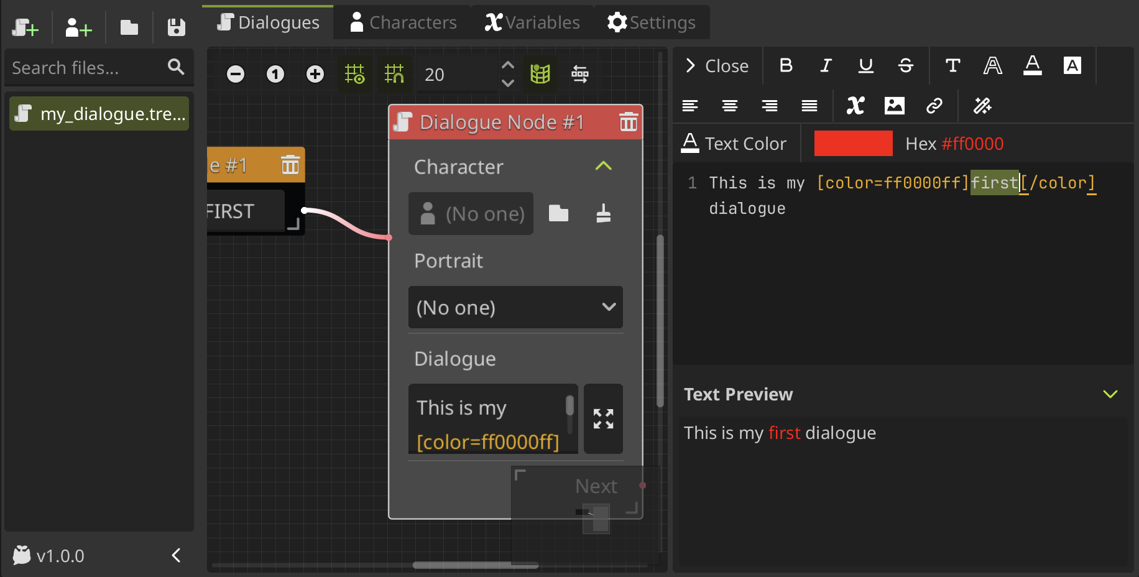Expand the dialogue text to fullscreen
Viewport: 1139px width, 577px height.
pos(602,418)
